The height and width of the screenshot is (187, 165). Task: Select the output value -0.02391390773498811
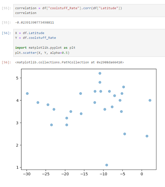coord(34,22)
